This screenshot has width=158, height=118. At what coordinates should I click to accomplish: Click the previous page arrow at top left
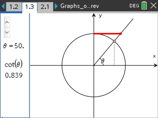[3, 6]
